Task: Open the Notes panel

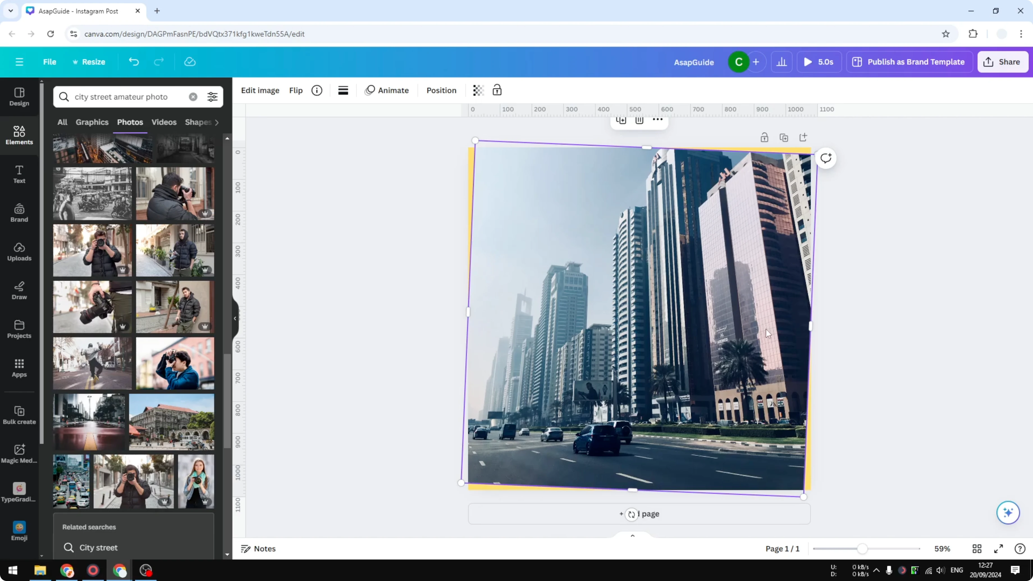Action: point(258,548)
